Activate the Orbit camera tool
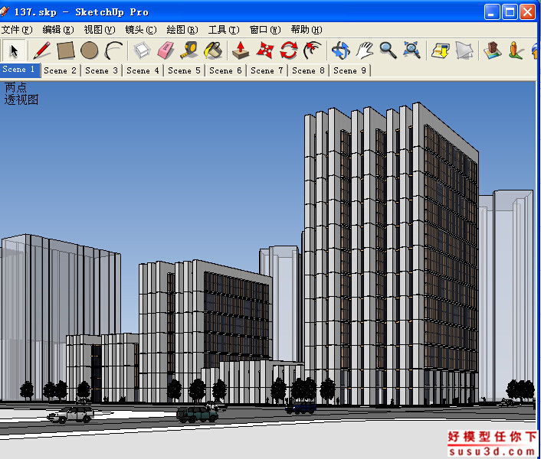This screenshot has width=541, height=459. [340, 50]
